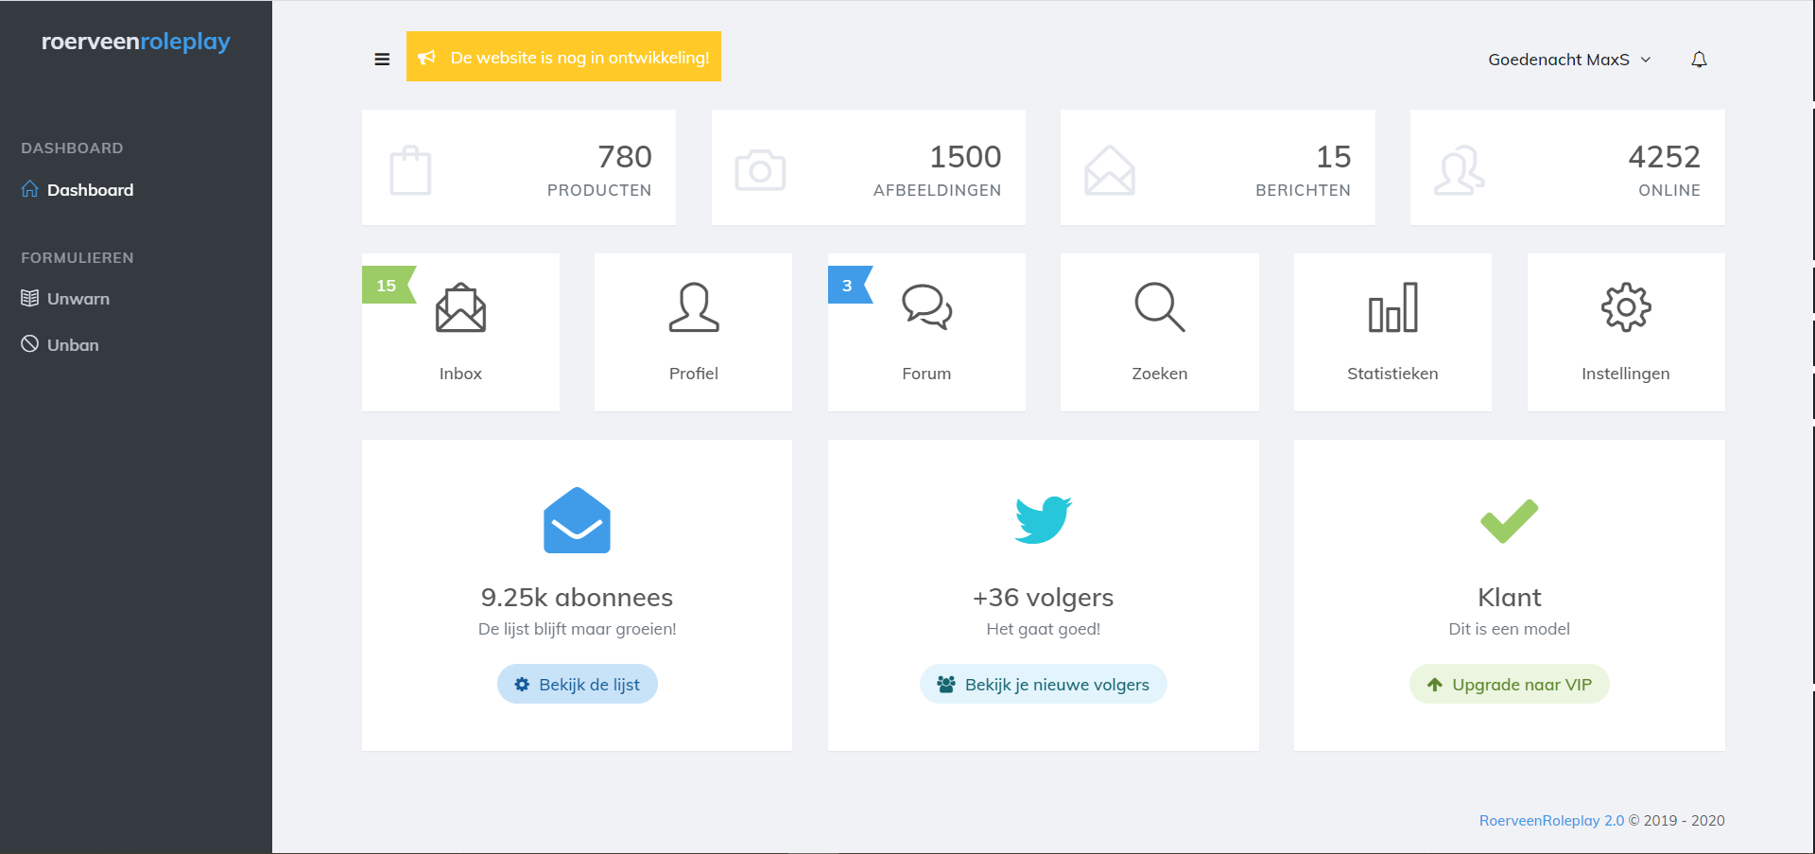The image size is (1815, 854).
Task: Click Bekijk je nieuwe volgers button
Action: (1043, 685)
